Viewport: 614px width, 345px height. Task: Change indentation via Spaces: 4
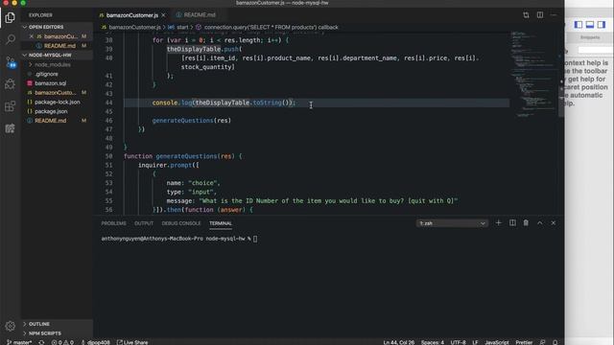coord(433,342)
